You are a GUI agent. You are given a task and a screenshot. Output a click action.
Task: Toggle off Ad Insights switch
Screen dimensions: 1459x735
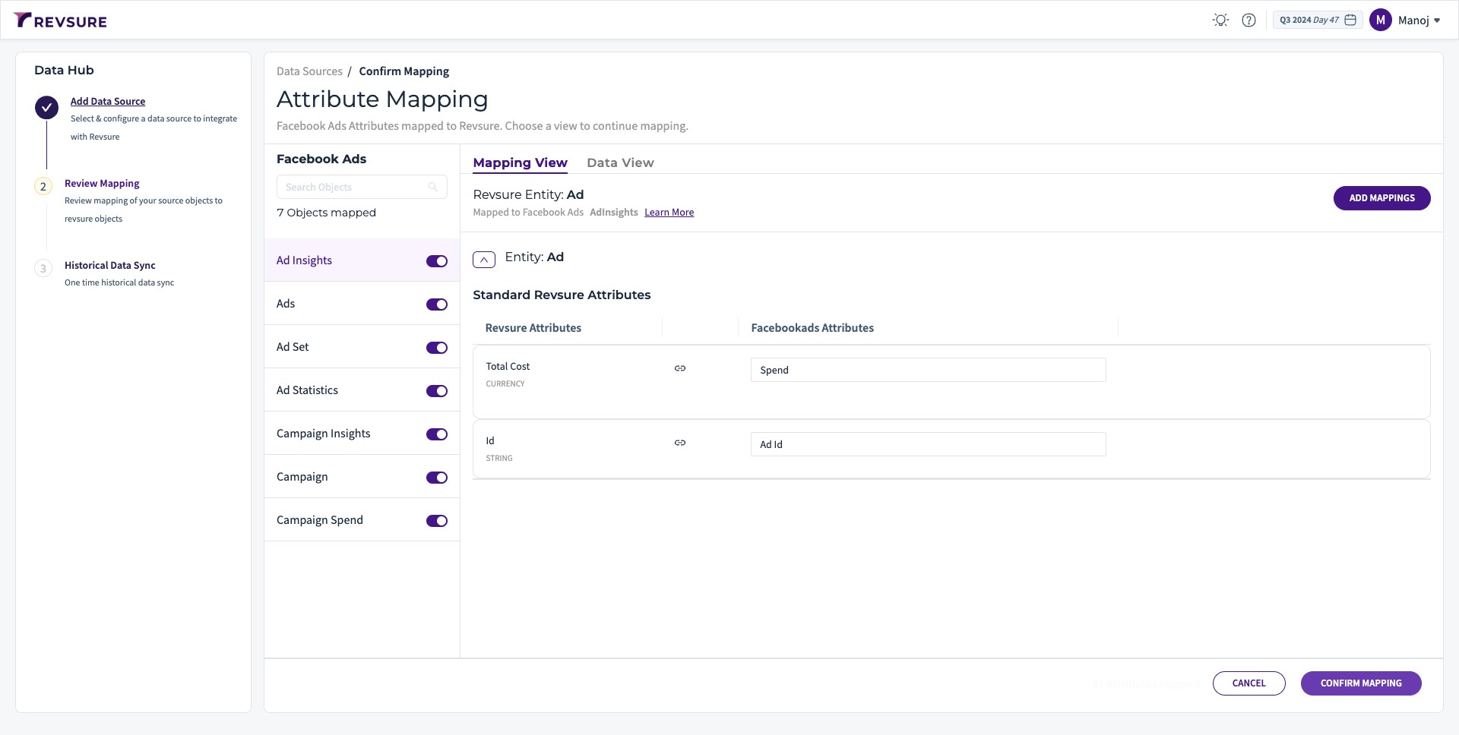click(x=437, y=261)
